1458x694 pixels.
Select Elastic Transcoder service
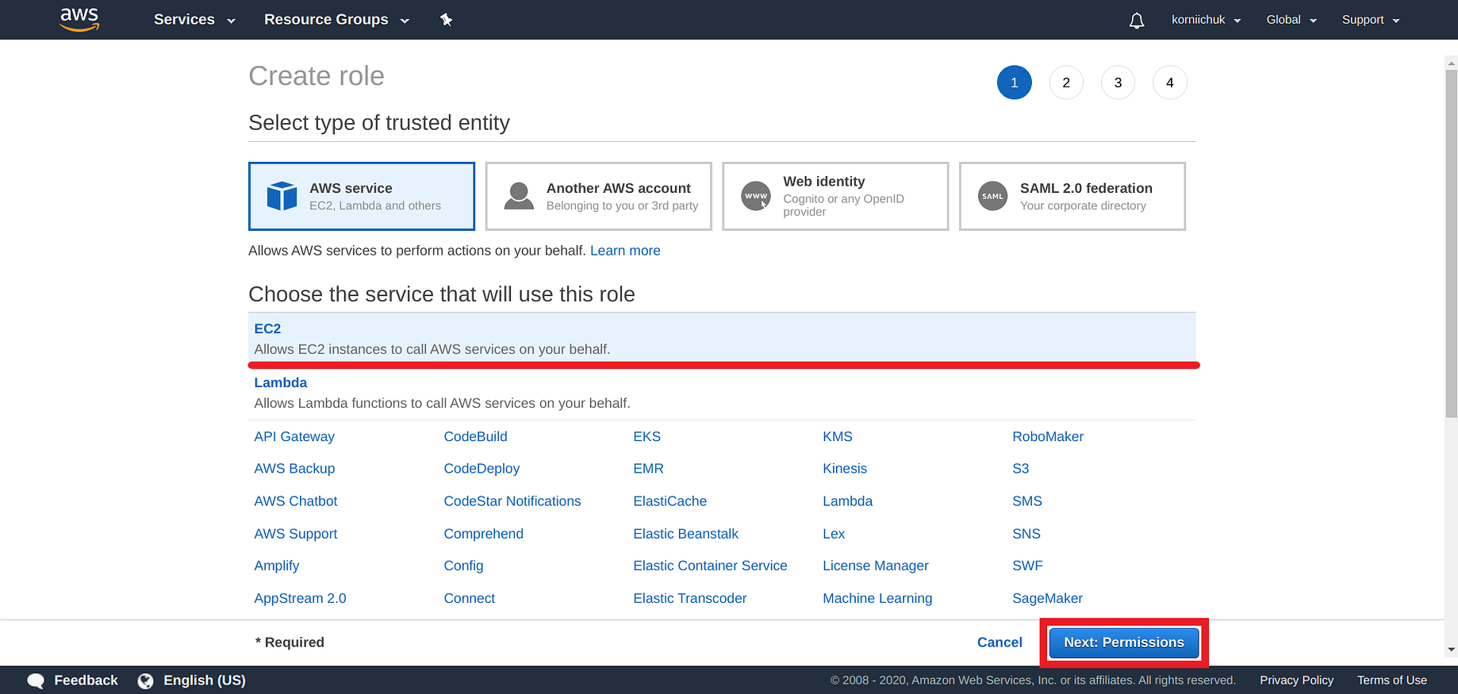(689, 598)
